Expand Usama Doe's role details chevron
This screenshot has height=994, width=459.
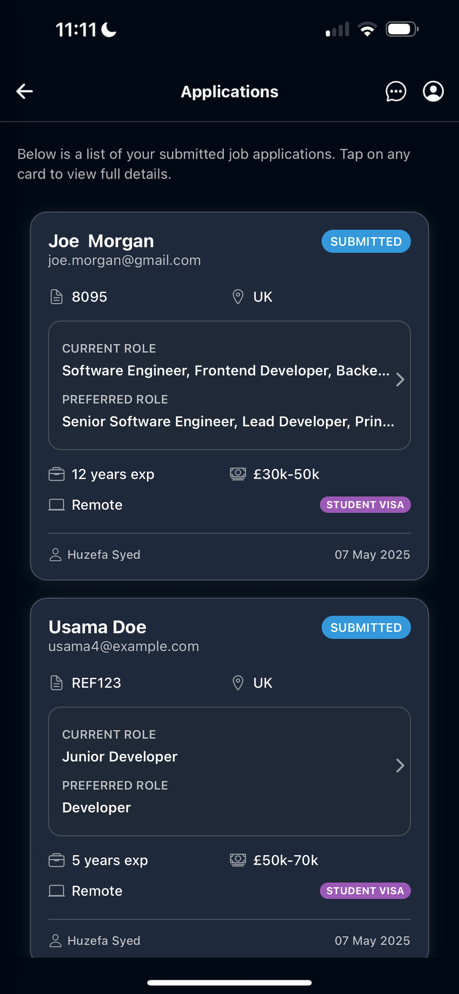click(x=400, y=766)
